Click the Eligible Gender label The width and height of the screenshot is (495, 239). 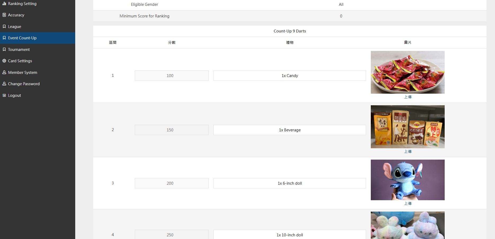[x=144, y=4]
